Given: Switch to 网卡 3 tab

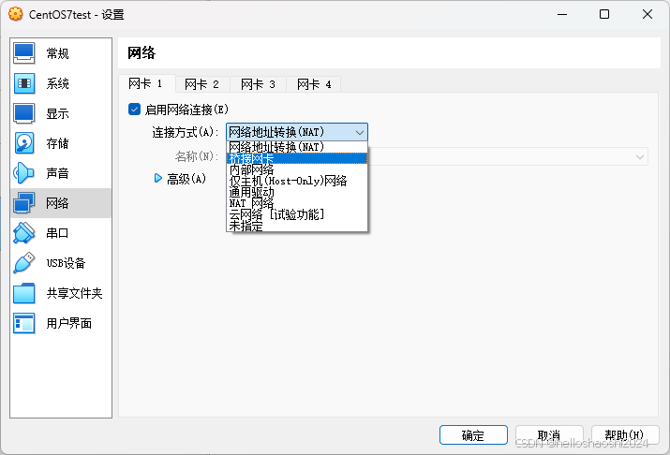Looking at the screenshot, I should click(x=258, y=84).
